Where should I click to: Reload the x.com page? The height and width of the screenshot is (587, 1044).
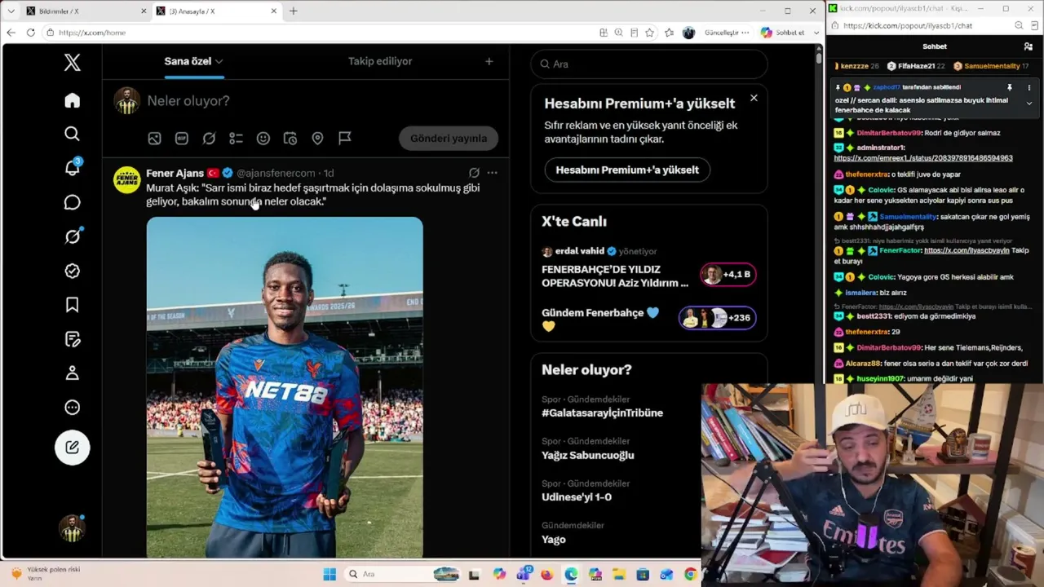click(30, 33)
